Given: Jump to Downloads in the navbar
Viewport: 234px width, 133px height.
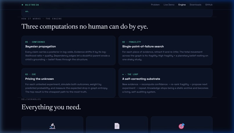Looking at the screenshot, I should point(195,5).
